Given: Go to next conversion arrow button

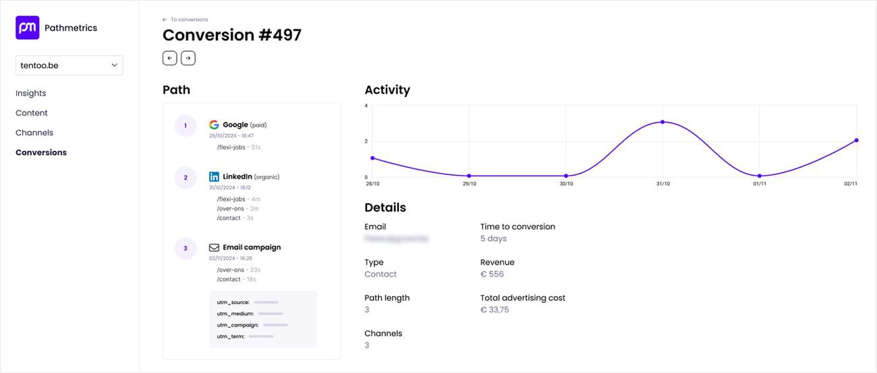Looking at the screenshot, I should tap(188, 59).
